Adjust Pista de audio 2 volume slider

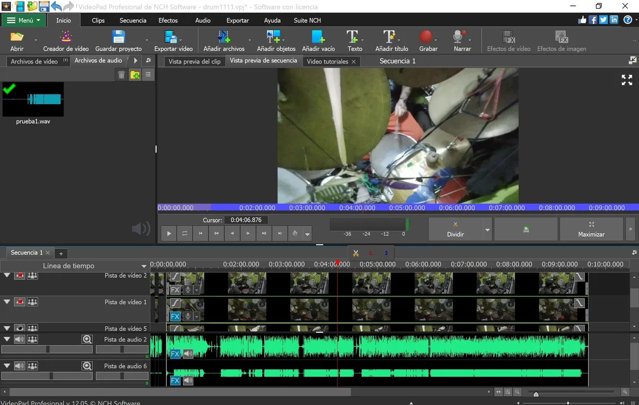pos(47,350)
